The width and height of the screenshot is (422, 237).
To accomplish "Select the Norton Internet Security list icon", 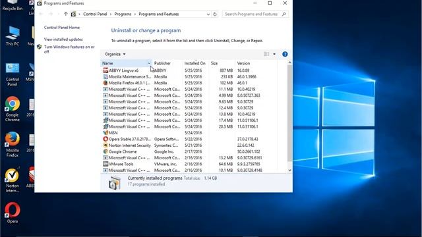I will click(x=105, y=145).
